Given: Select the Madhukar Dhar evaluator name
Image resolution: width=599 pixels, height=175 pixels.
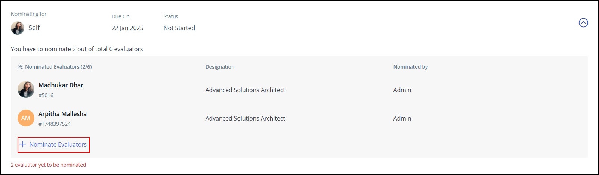Looking at the screenshot, I should [x=61, y=85].
